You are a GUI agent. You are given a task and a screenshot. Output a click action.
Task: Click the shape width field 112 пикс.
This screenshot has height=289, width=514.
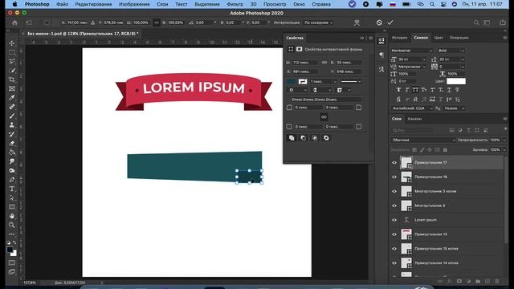pos(305,63)
